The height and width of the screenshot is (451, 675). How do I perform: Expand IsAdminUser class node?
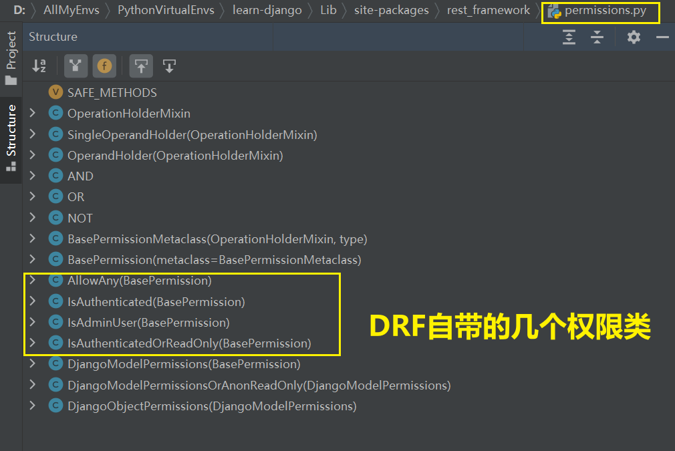click(33, 321)
